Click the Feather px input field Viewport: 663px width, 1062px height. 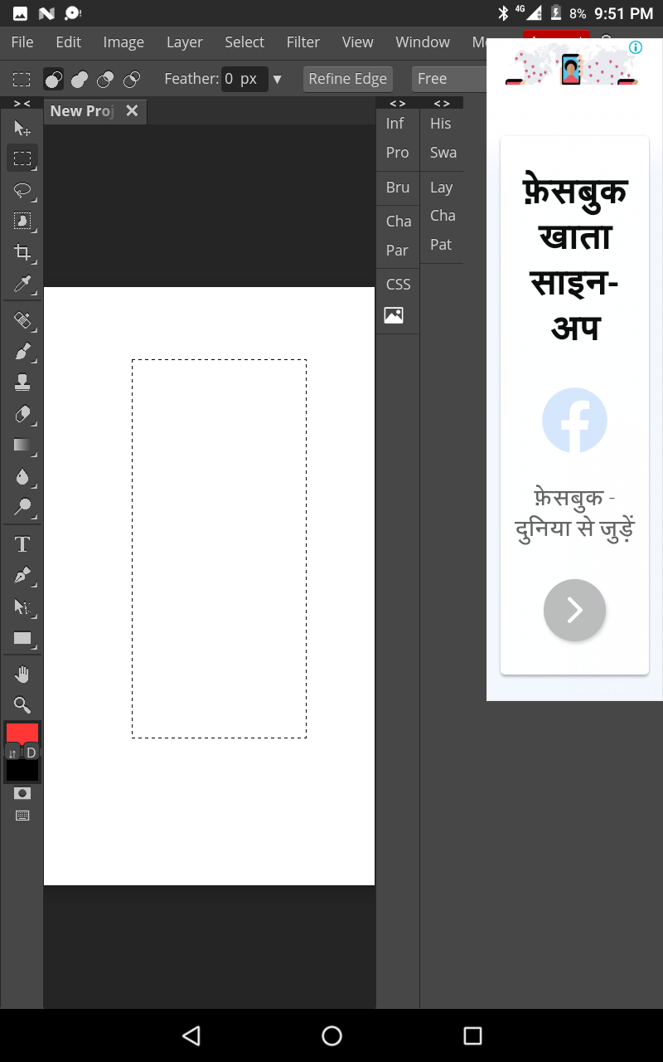point(244,79)
